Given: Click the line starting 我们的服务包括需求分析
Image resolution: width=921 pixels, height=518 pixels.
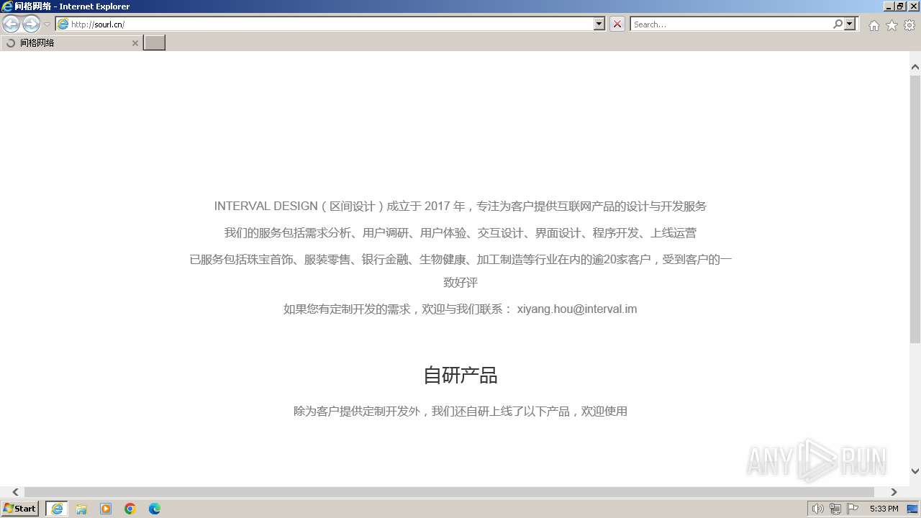Looking at the screenshot, I should click(x=460, y=233).
